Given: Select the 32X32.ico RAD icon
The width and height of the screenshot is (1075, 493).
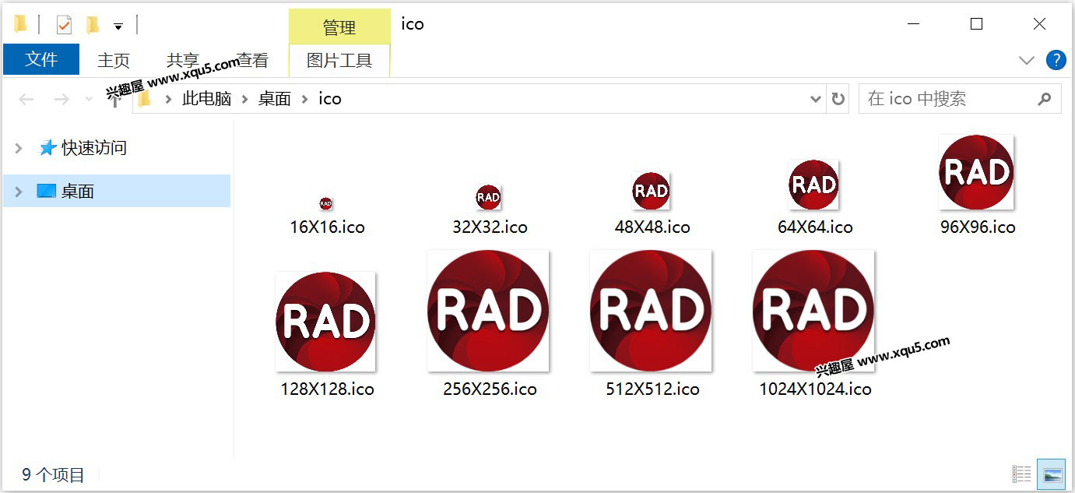Looking at the screenshot, I should [x=488, y=197].
